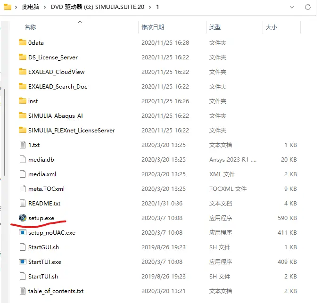The image size is (322, 303).
Task: Select the StartGUI.sh file name
Action: (43, 247)
